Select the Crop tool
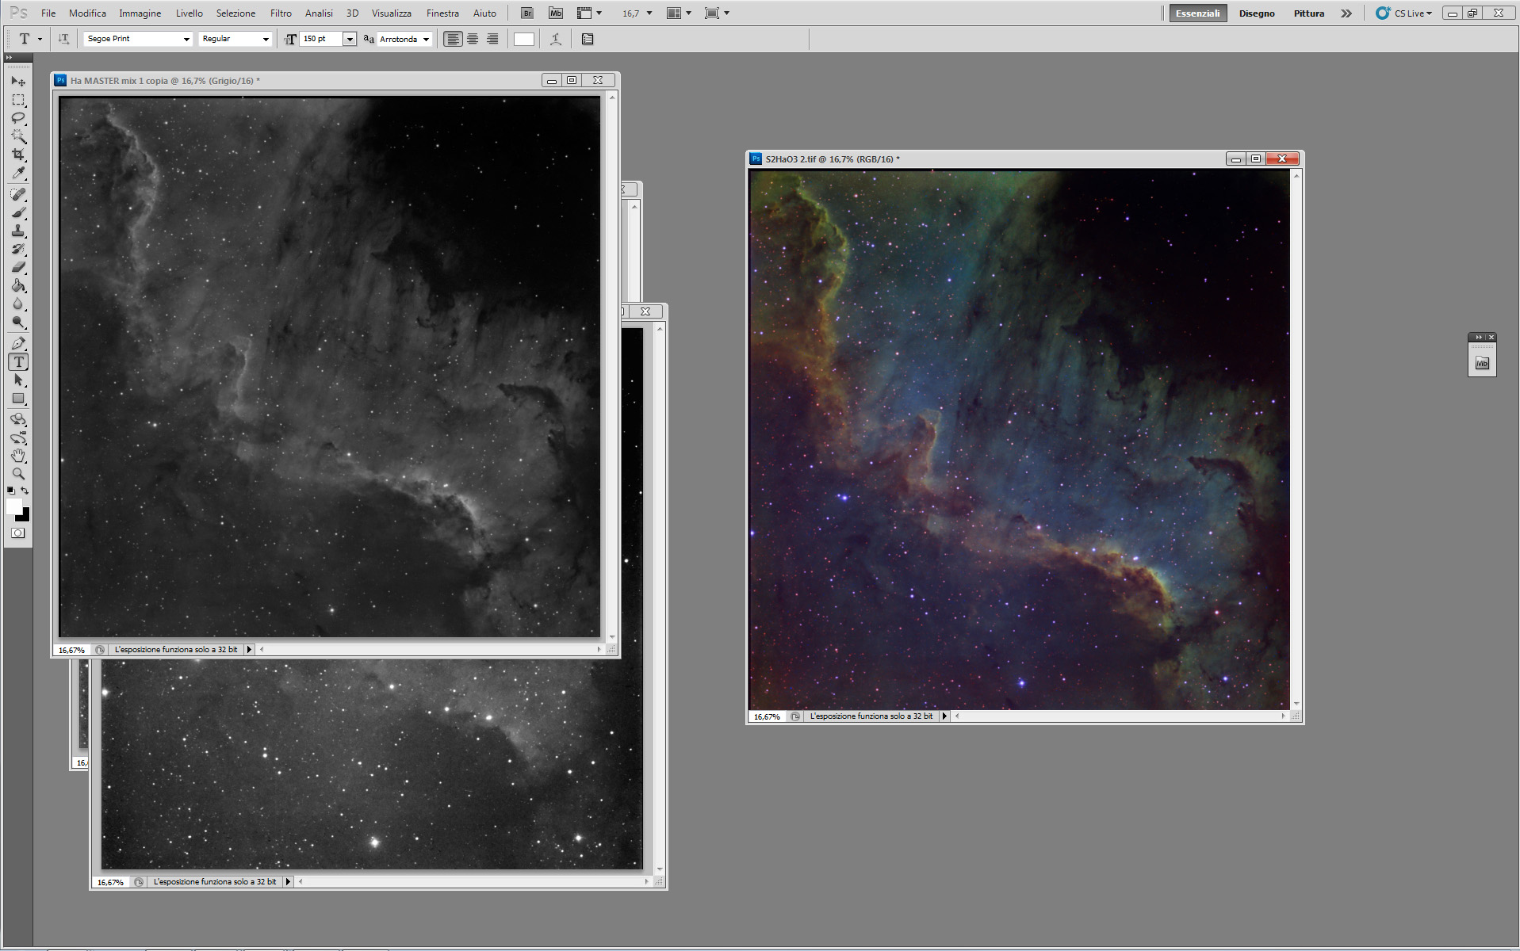Screen dimensions: 1520x951 (x=18, y=155)
